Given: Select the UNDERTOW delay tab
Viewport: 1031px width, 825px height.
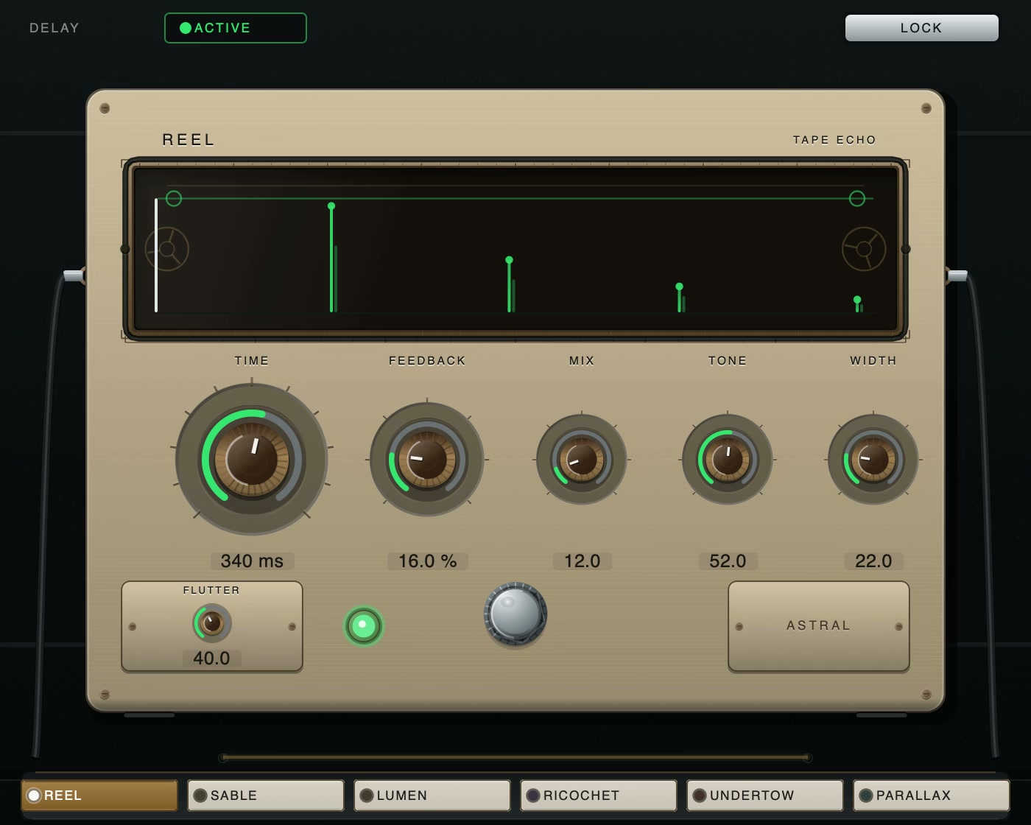Looking at the screenshot, I should click(765, 796).
